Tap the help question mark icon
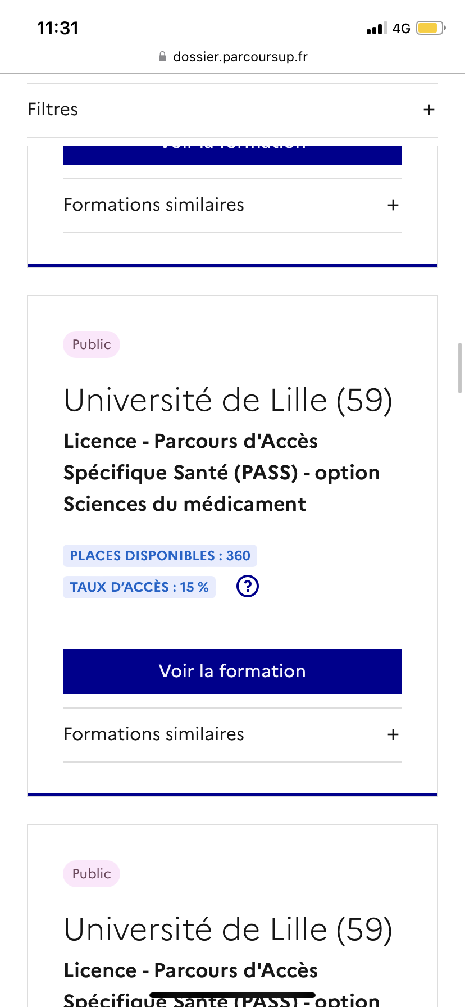465x1007 pixels. (x=248, y=586)
